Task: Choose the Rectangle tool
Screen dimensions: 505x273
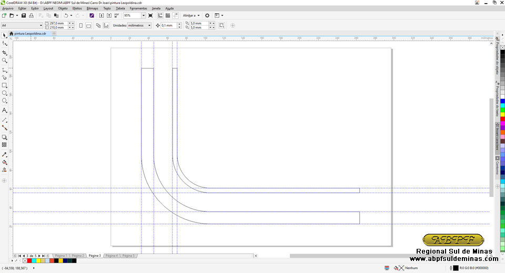Action: pos(5,85)
